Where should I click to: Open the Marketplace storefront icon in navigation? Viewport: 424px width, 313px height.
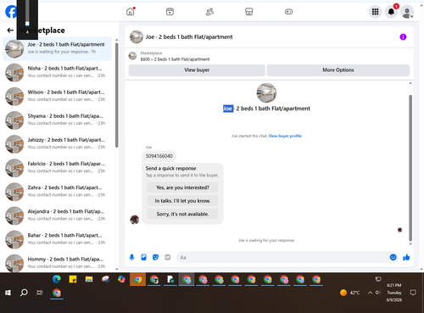click(x=248, y=12)
